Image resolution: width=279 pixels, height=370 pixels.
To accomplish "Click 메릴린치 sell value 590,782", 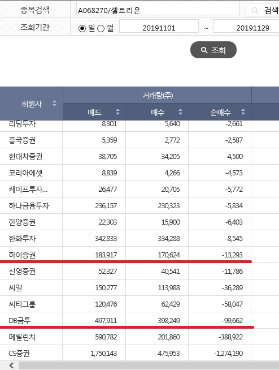I will click(106, 337).
